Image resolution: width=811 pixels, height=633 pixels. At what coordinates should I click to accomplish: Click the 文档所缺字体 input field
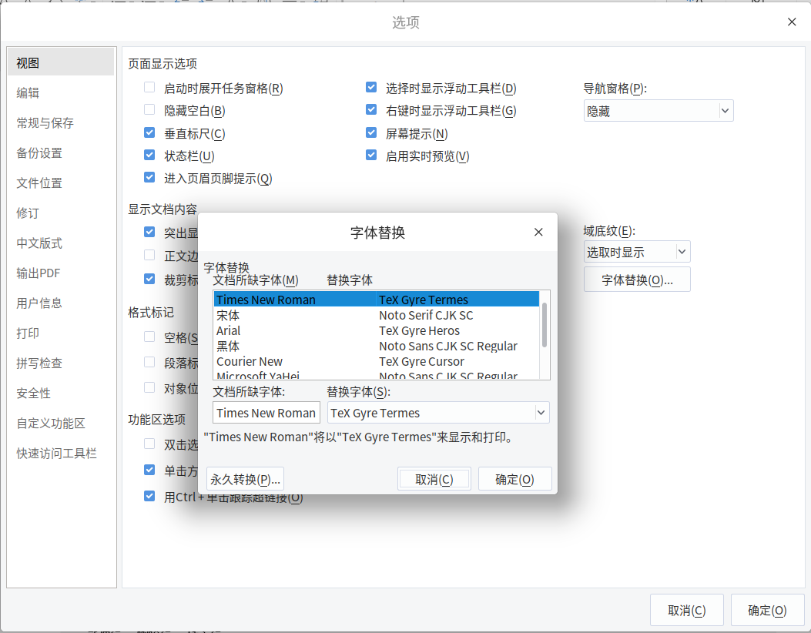coord(266,412)
